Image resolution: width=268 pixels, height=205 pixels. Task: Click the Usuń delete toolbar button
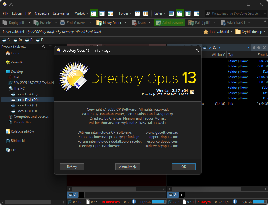tap(139, 23)
